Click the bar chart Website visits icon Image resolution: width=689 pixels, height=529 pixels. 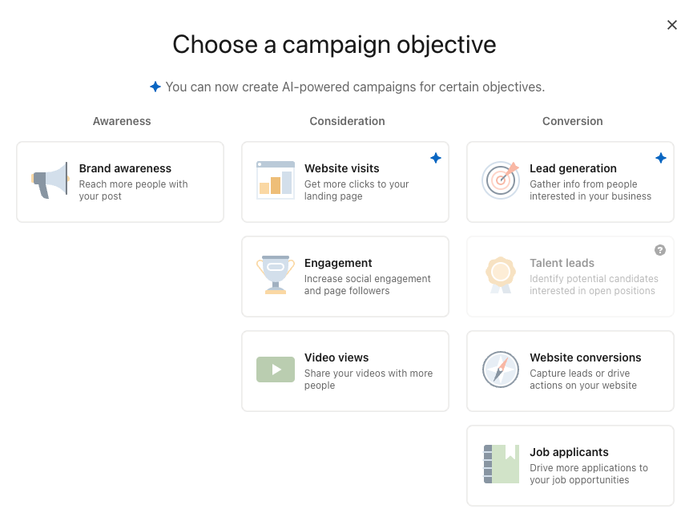click(x=276, y=180)
